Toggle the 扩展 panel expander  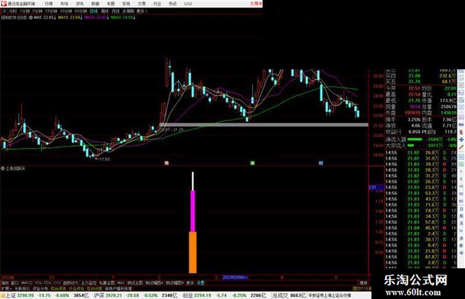point(6,288)
